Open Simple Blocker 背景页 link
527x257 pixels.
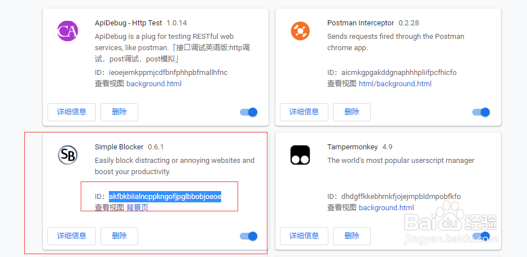pyautogui.click(x=138, y=207)
